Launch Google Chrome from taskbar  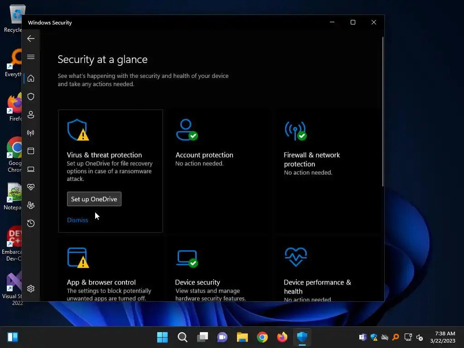point(262,337)
